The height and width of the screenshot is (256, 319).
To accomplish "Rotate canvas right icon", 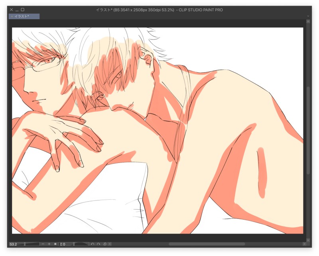I will [x=98, y=244].
